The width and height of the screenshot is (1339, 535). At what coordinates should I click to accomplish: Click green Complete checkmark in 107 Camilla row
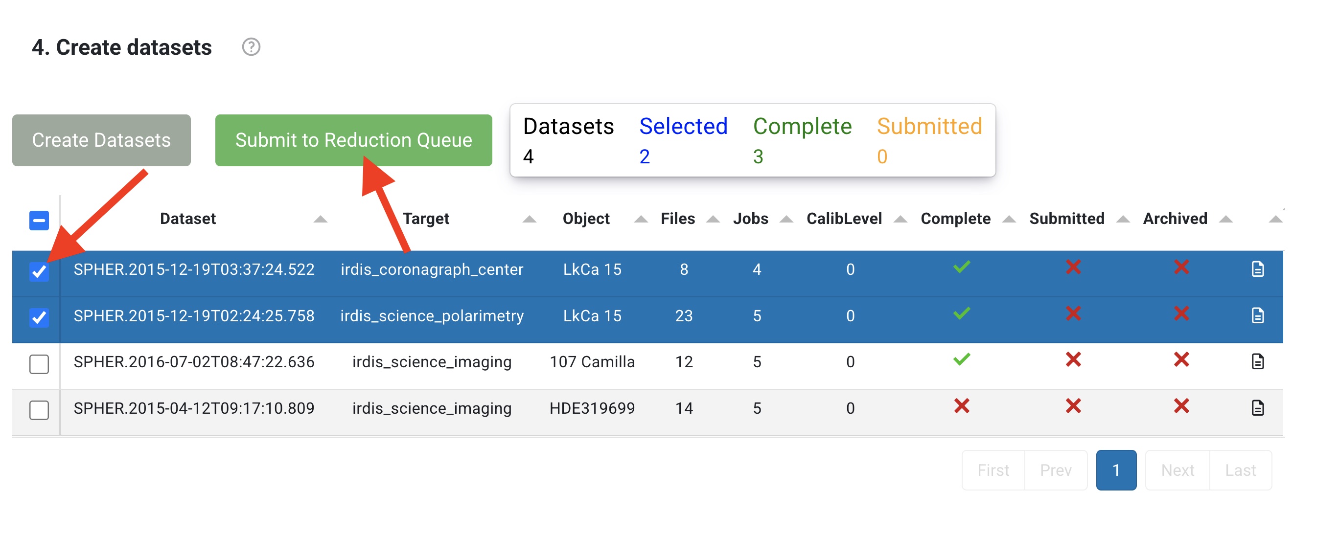point(961,359)
